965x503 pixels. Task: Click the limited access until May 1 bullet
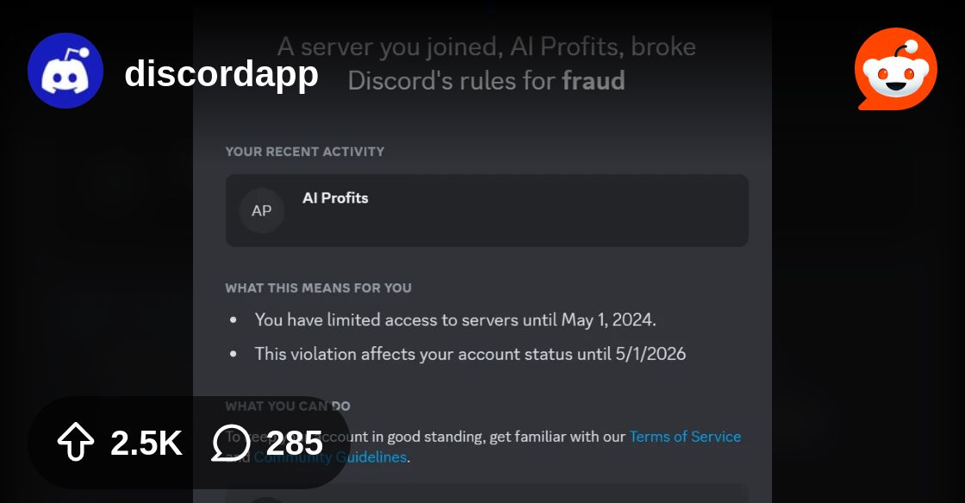456,320
